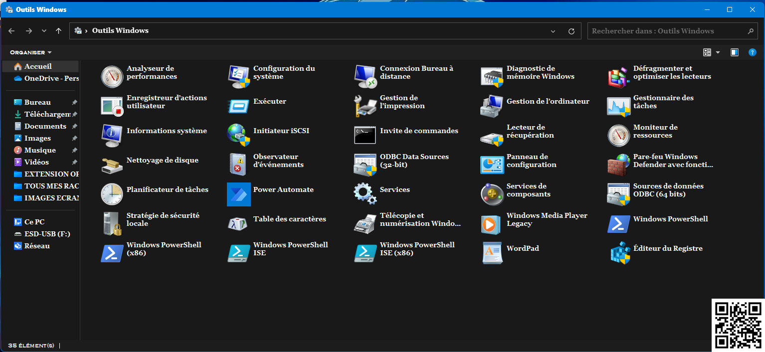Image resolution: width=765 pixels, height=352 pixels.
Task: Open recent locations dropdown arrow
Action: (x=44, y=31)
